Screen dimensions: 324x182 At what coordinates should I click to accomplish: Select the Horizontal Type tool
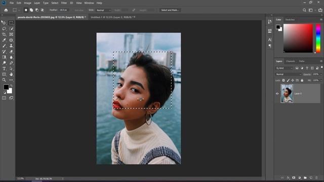tap(4, 69)
